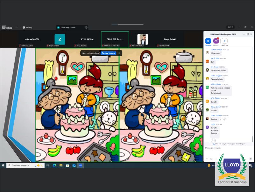
Task: Open emoji picker in chat composer
Action: (211, 159)
